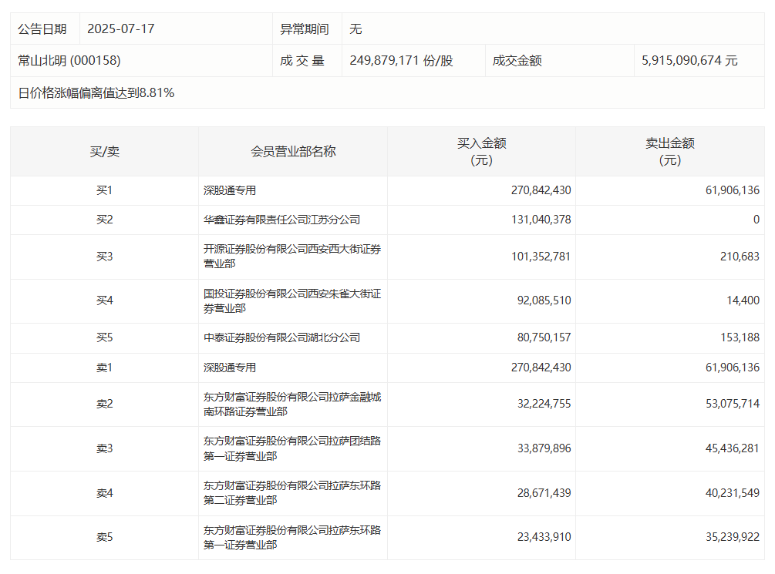Image resolution: width=775 pixels, height=574 pixels.
Task: Click the 卖3 row label
Action: tap(104, 448)
